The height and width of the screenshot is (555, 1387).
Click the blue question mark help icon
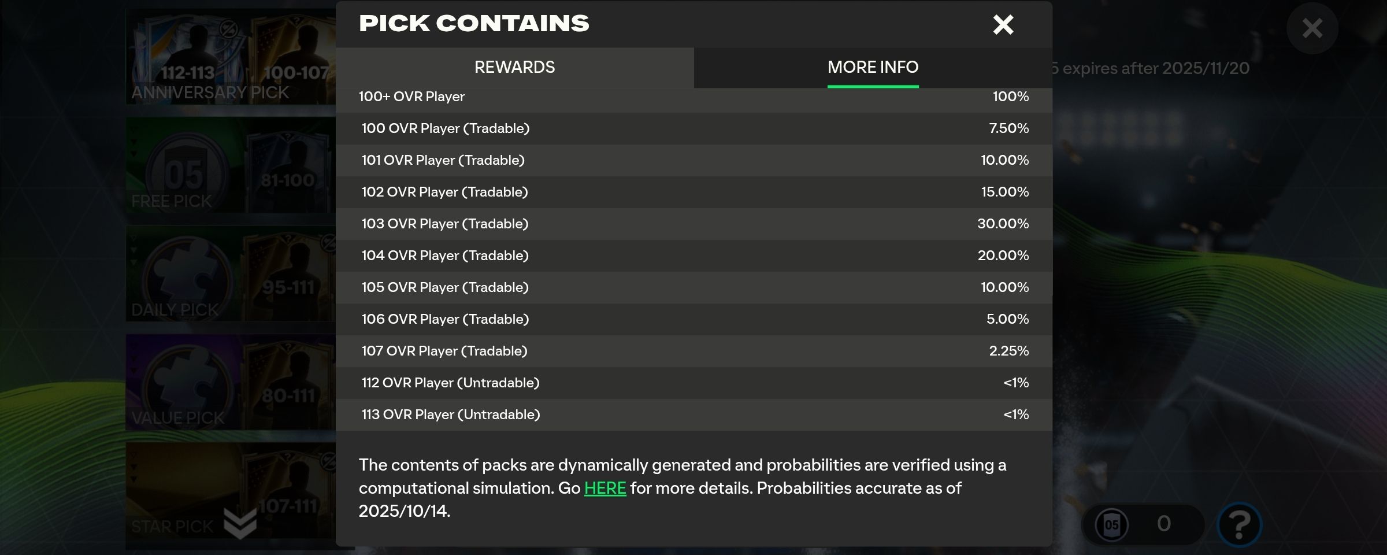pos(1239,524)
